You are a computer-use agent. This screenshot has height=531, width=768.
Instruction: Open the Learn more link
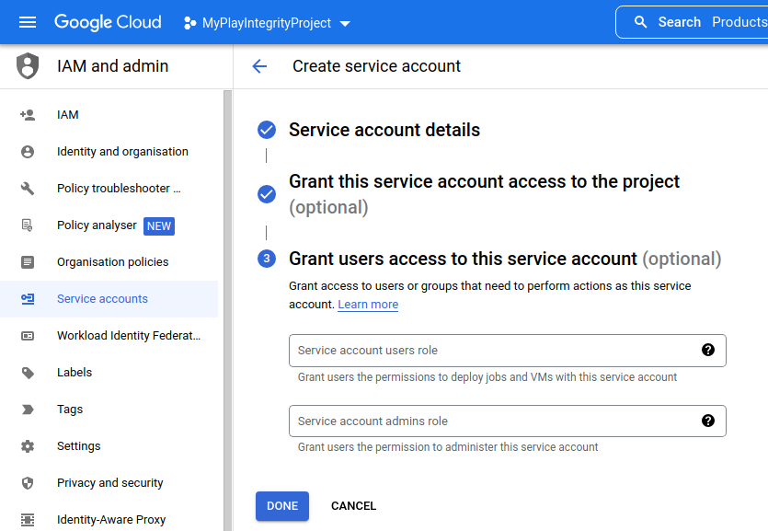(x=367, y=304)
